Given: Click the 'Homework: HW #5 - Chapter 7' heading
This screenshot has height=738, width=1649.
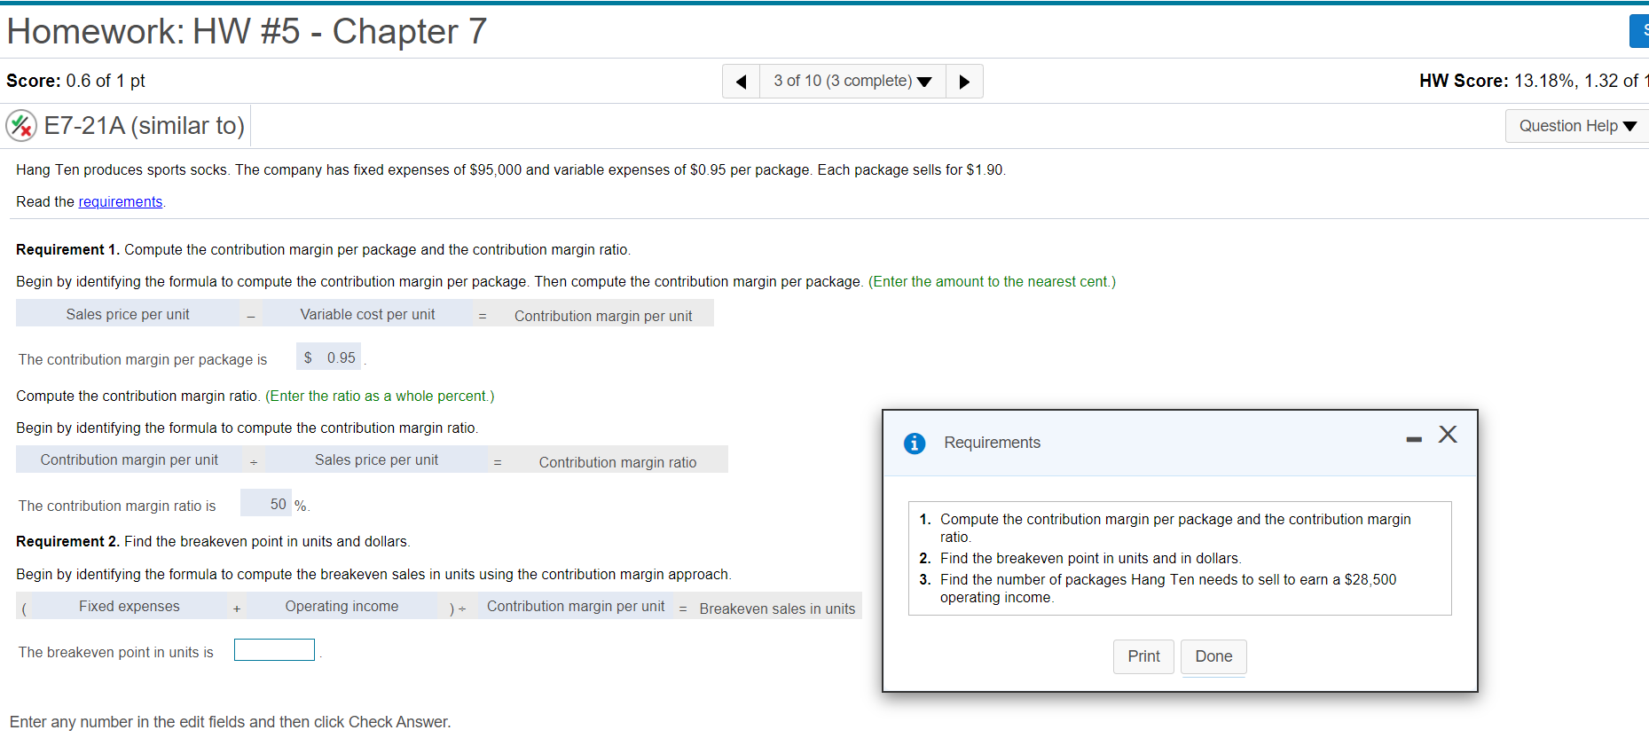Looking at the screenshot, I should (247, 32).
